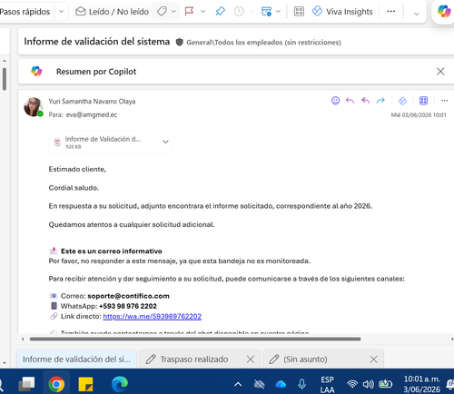Viewport: 454px width, 394px height.
Task: Show hidden tray icons chevron
Action: (238, 384)
